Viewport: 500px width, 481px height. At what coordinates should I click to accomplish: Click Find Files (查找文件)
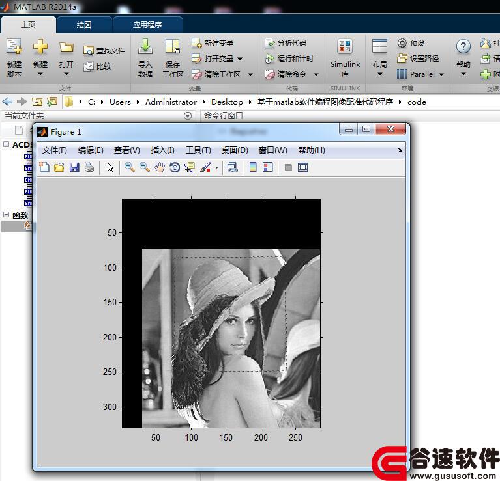pyautogui.click(x=104, y=51)
